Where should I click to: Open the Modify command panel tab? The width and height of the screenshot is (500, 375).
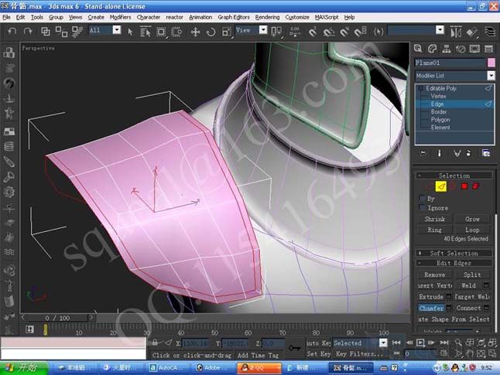(x=433, y=49)
